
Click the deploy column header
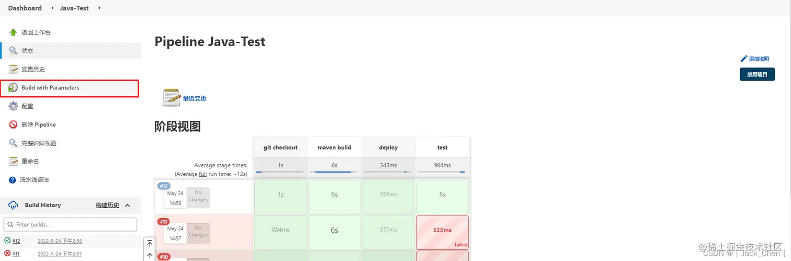(388, 147)
